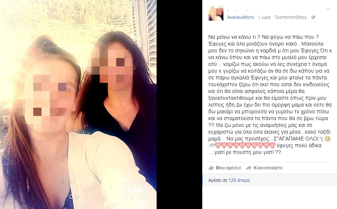The width and height of the screenshot is (337, 209).
Task: Like the post with Μου αρέσει!
Action: click(x=228, y=168)
